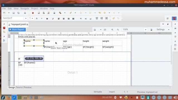Align text left
Image resolution: width=178 pixels, height=100 pixels.
coord(59,19)
